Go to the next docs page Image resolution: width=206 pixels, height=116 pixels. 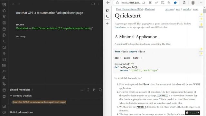178,9
